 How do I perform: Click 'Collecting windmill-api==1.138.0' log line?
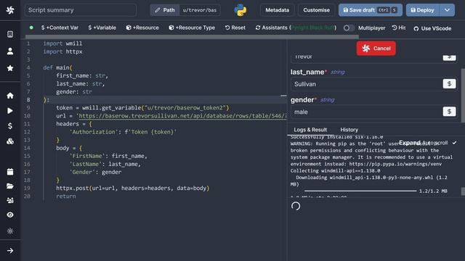coord(335,171)
